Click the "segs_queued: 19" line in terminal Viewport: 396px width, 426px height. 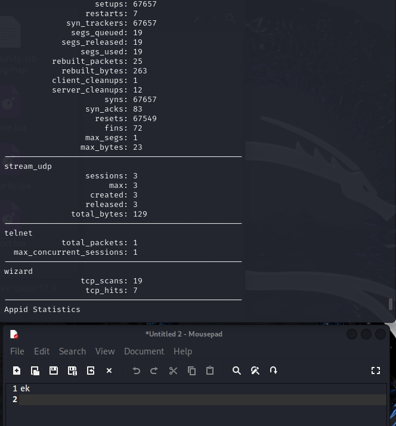click(x=107, y=33)
